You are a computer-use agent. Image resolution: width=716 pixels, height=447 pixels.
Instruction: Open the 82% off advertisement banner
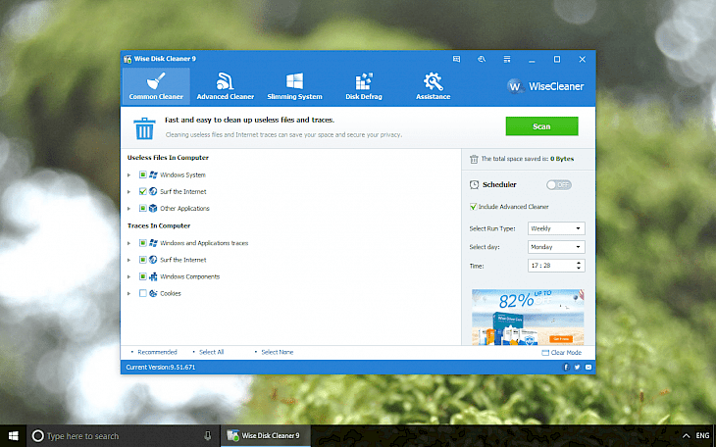(x=528, y=317)
